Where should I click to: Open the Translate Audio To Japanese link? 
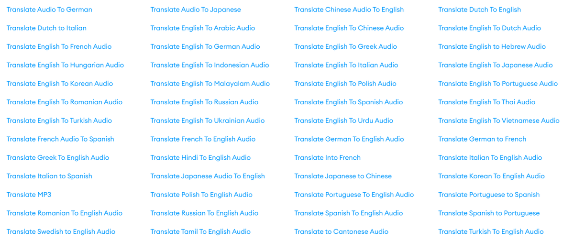click(196, 10)
